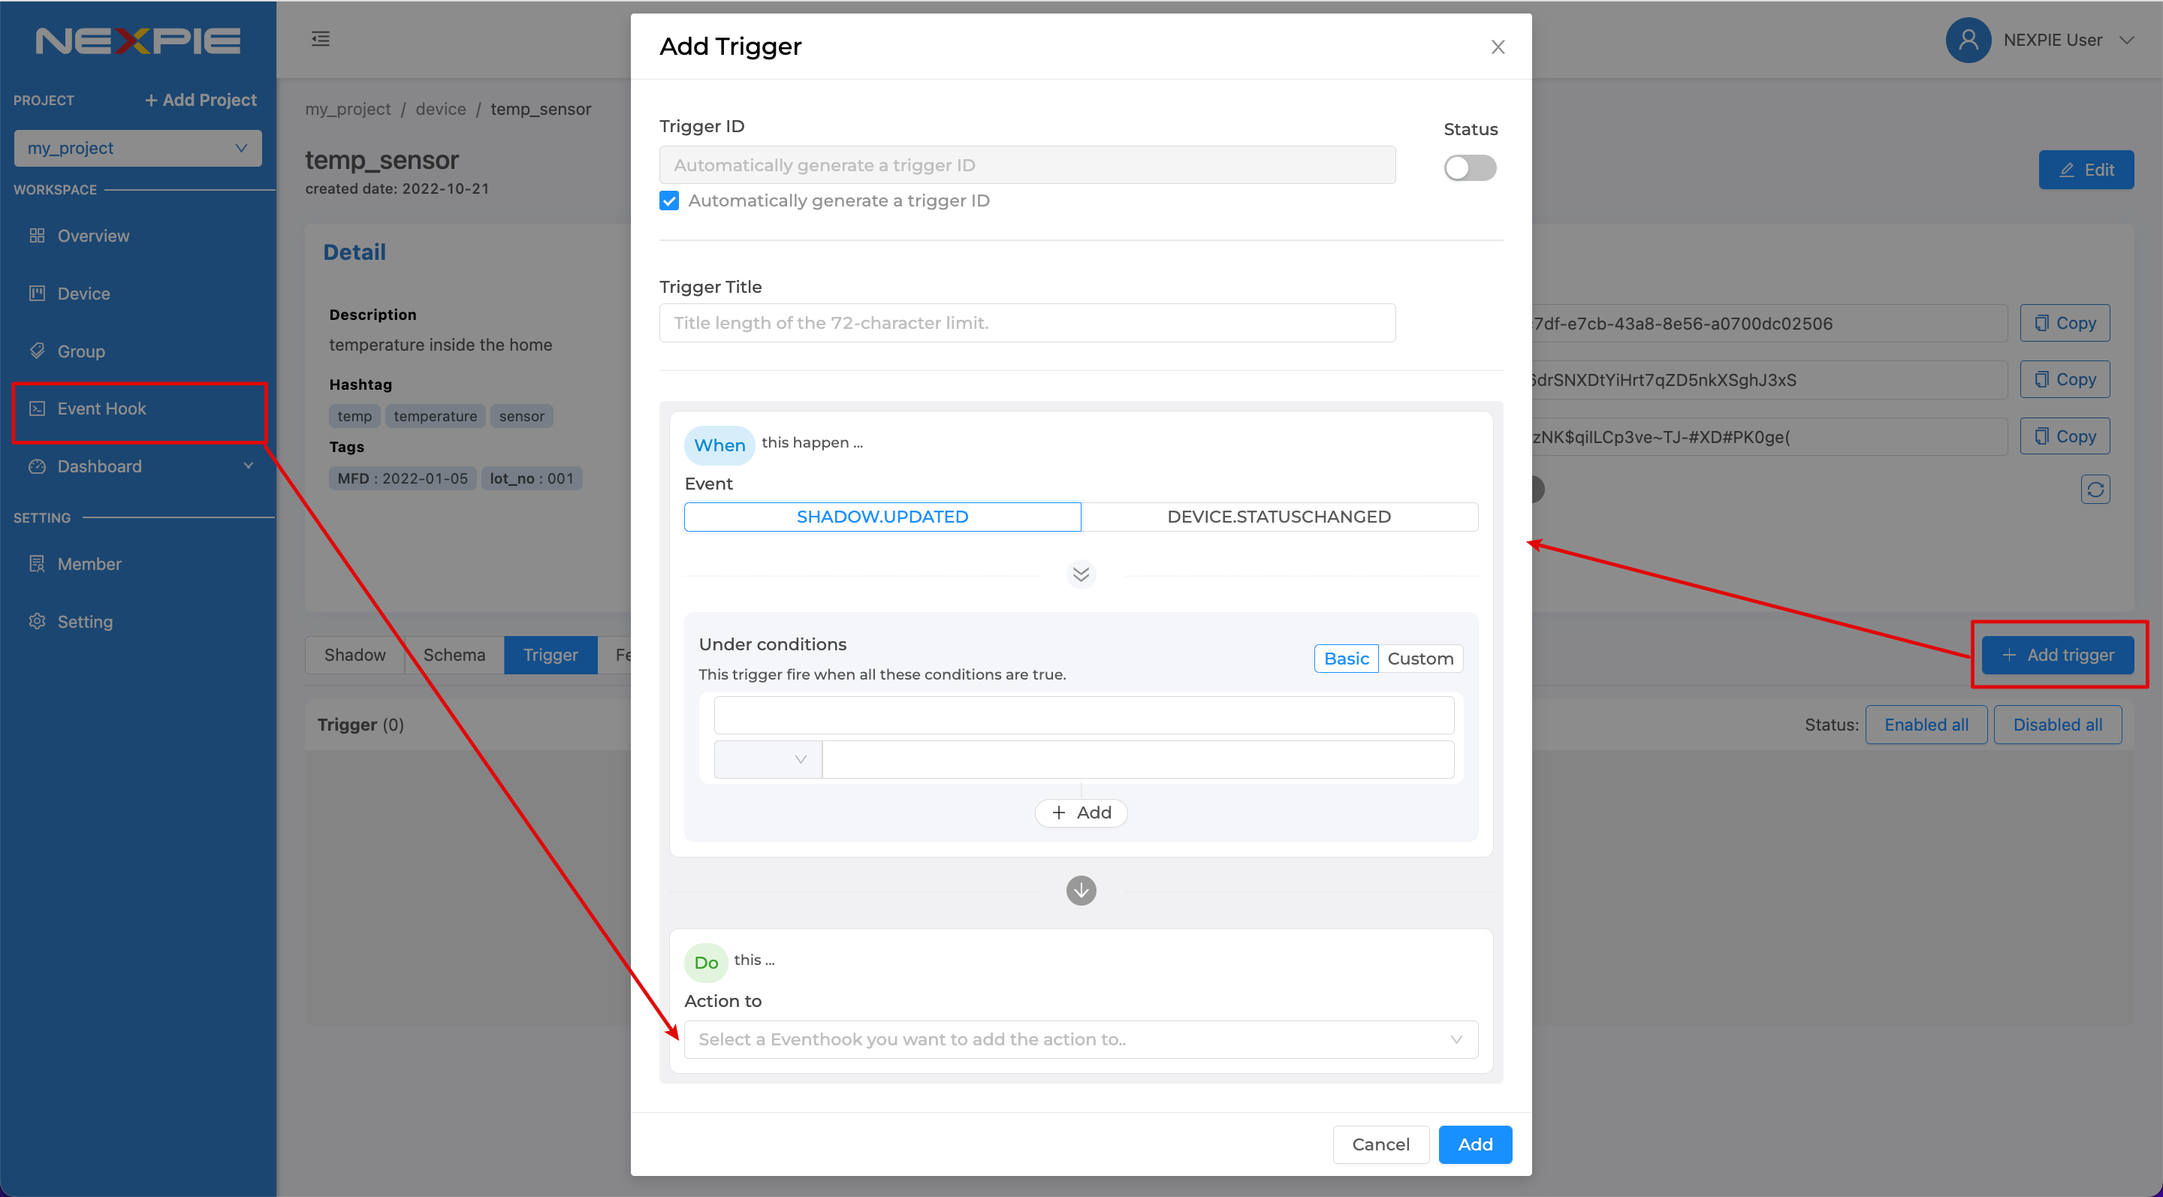
Task: Click the sensor hashtag
Action: (521, 416)
